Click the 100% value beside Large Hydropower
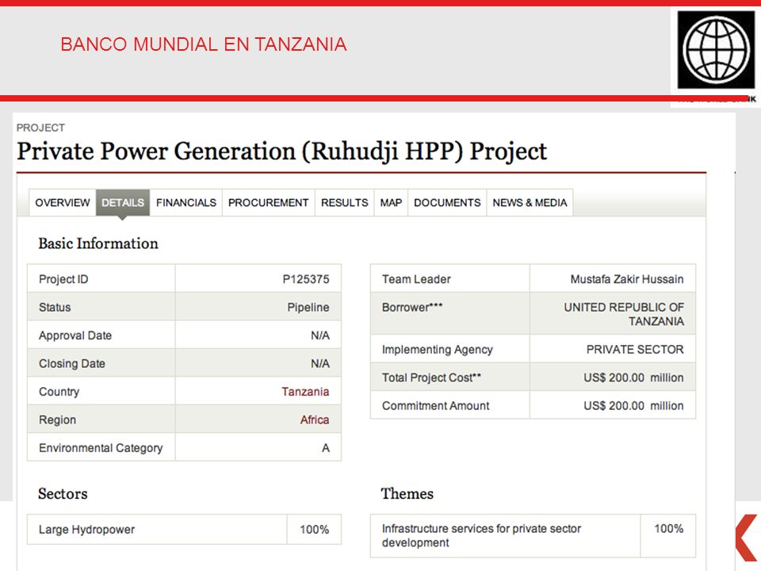The width and height of the screenshot is (761, 571). tap(314, 529)
